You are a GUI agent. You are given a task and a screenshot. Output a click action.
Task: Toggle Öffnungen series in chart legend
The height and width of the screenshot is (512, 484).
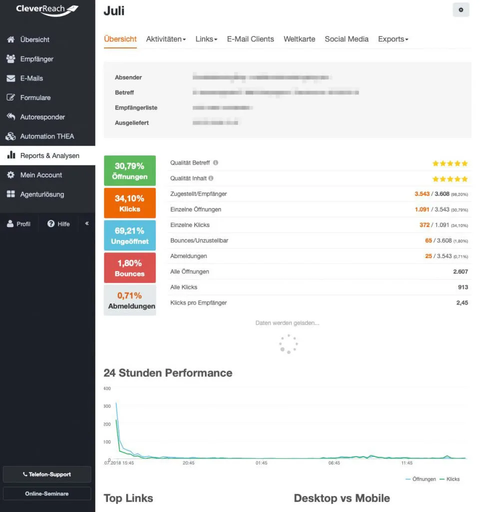(x=421, y=478)
